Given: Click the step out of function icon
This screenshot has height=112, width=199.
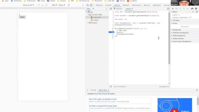Looking at the screenshot, I should (x=184, y=9).
